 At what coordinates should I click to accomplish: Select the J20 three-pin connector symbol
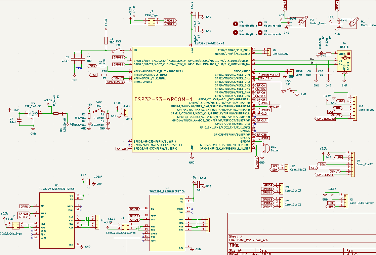pyautogui.click(x=281, y=189)
